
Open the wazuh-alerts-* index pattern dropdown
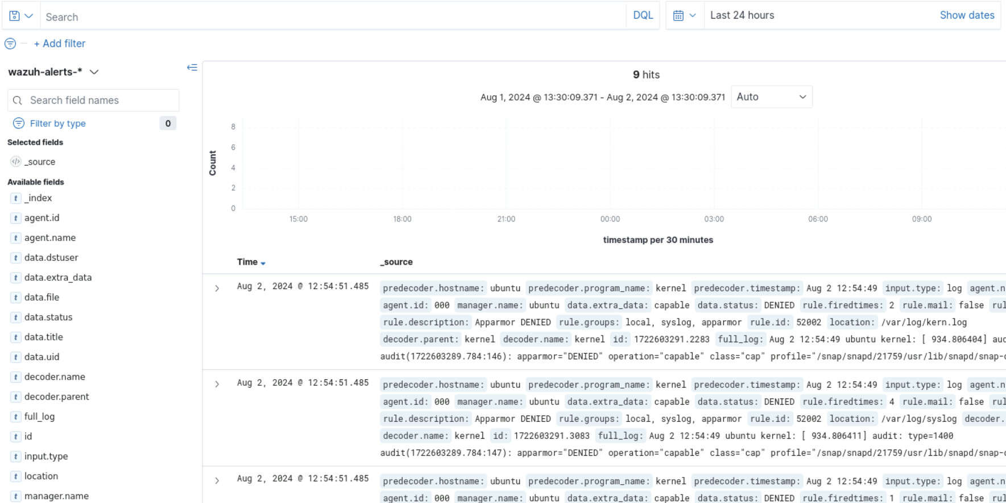point(53,72)
